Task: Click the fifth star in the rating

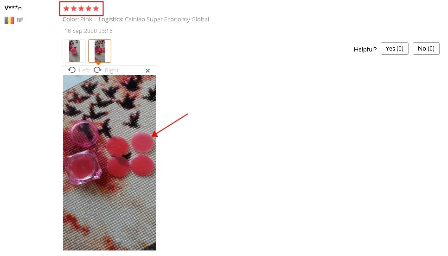Action: click(x=96, y=8)
